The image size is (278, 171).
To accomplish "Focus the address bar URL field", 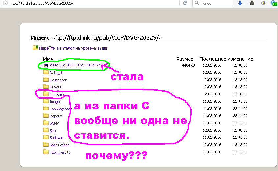I will pyautogui.click(x=94, y=3).
